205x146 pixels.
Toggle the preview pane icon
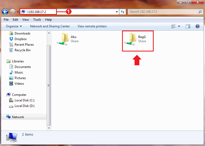pos(188,26)
